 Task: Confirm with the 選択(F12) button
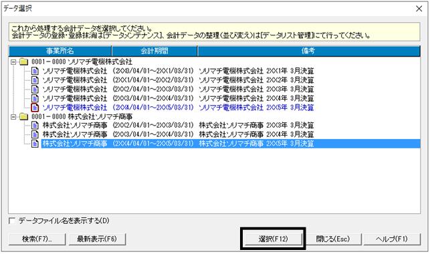coord(273,239)
